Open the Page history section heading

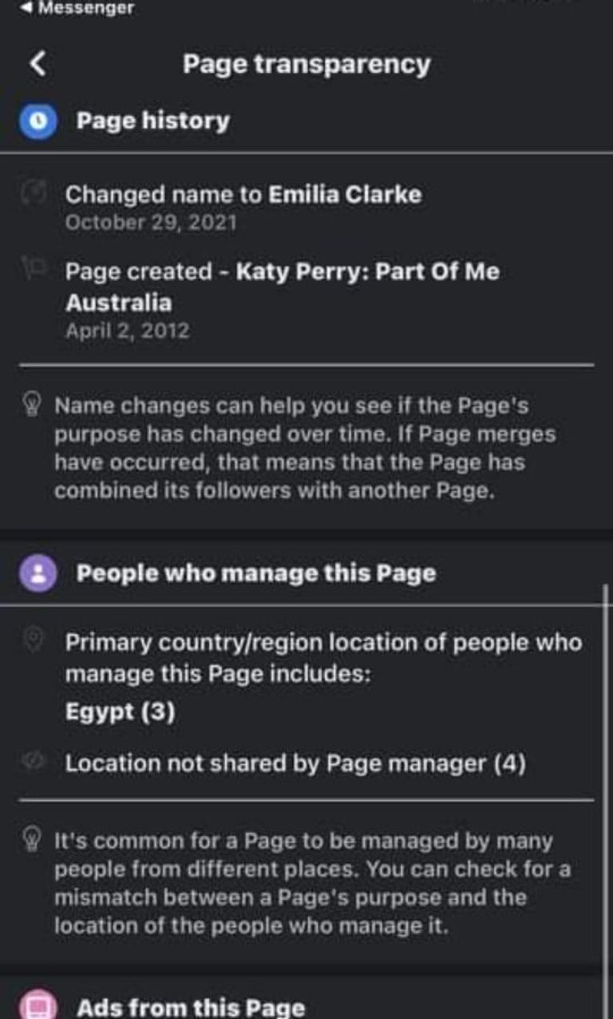coord(152,121)
